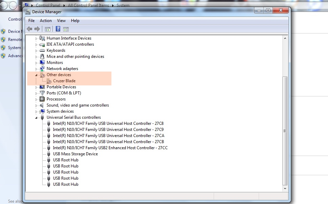
Task: Click the vertical scrollbar thumb
Action: coord(285,131)
